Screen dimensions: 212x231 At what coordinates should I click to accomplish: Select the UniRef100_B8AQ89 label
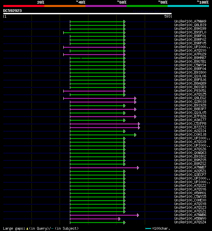tap(190, 83)
